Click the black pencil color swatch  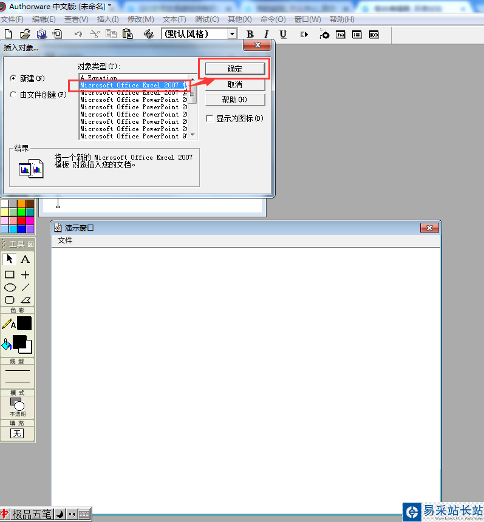click(x=24, y=324)
